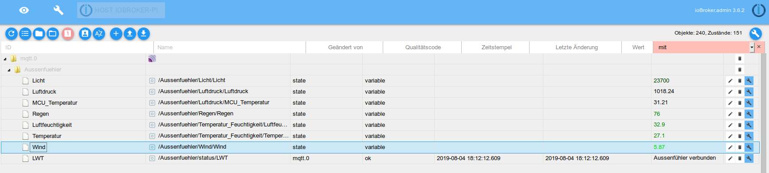Click the /Aussenfuehler/status/LWT name cell

pos(218,158)
